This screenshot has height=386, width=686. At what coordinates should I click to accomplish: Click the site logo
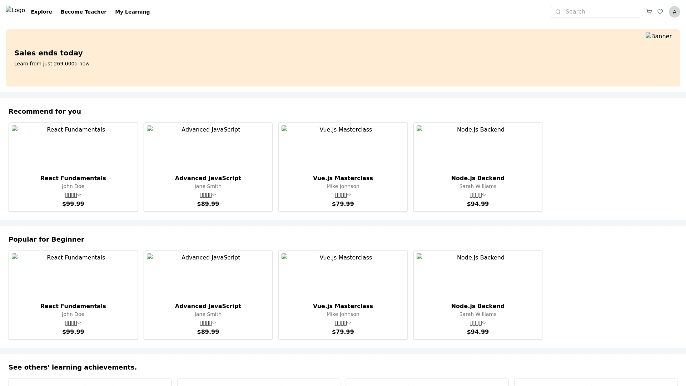click(x=15, y=10)
